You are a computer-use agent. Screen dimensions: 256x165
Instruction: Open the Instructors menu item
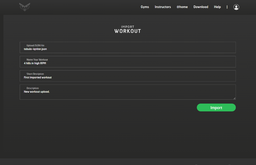pyautogui.click(x=163, y=7)
